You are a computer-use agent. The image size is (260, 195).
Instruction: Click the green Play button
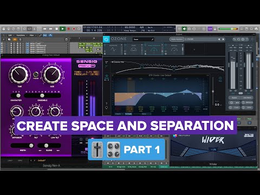62,29
